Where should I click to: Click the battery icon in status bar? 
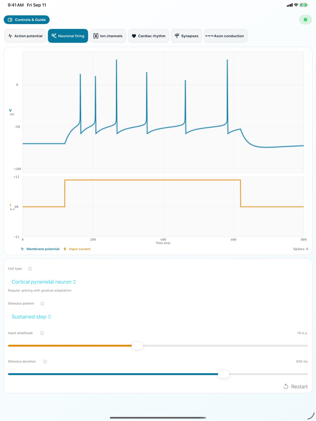(x=304, y=5)
